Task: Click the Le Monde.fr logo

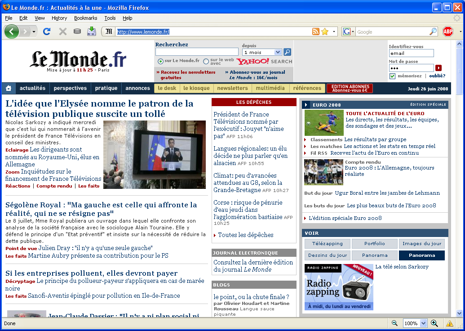Action: [78, 59]
